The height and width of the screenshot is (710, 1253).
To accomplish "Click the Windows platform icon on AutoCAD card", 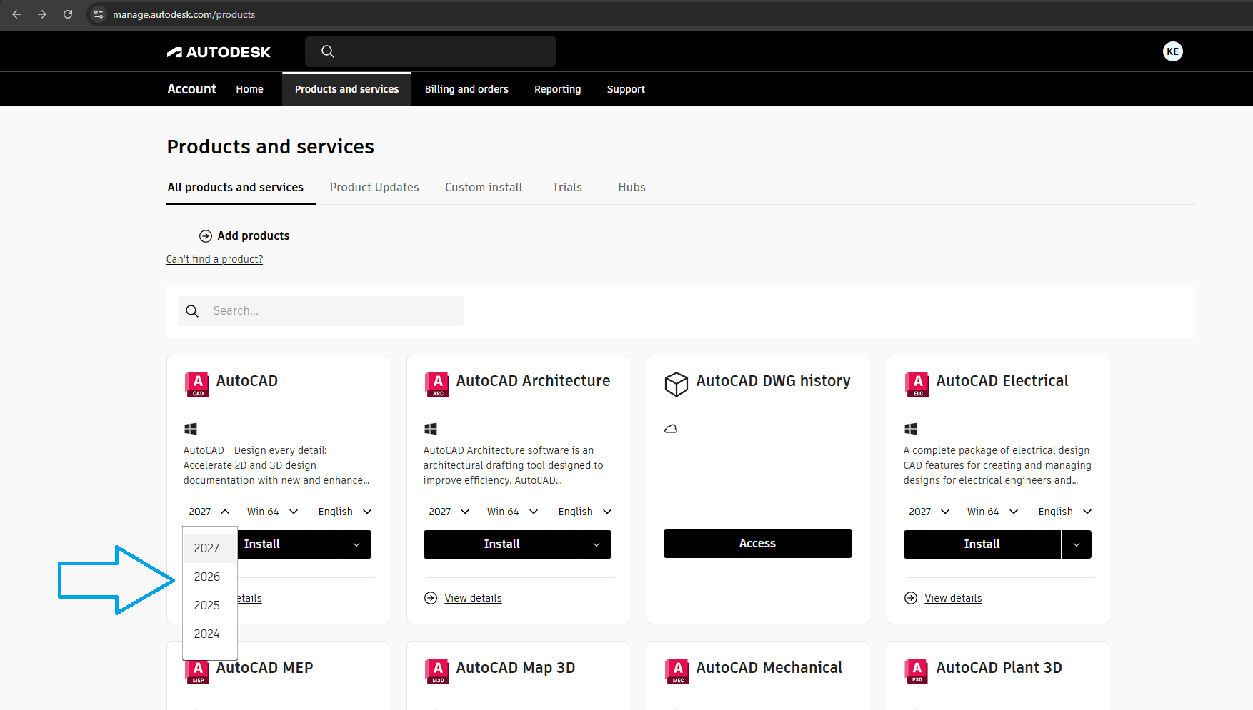I will [x=191, y=429].
